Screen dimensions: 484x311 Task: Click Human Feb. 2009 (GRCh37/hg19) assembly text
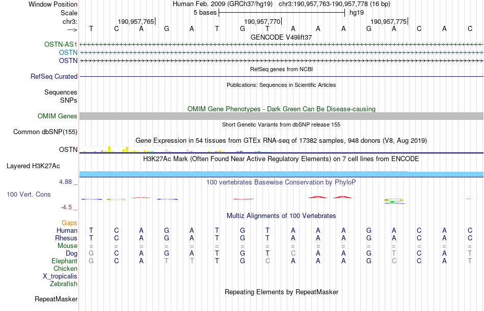(x=223, y=4)
